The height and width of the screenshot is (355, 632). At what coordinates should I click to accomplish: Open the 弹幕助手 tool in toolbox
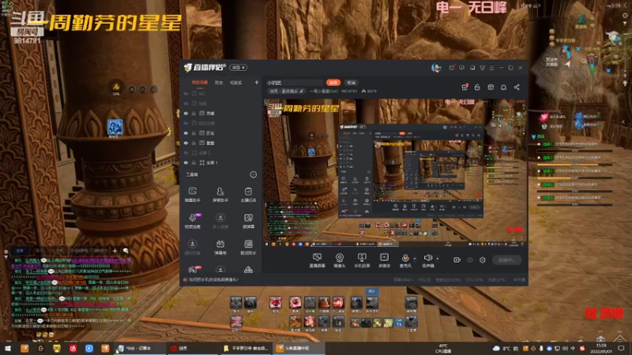click(x=192, y=194)
